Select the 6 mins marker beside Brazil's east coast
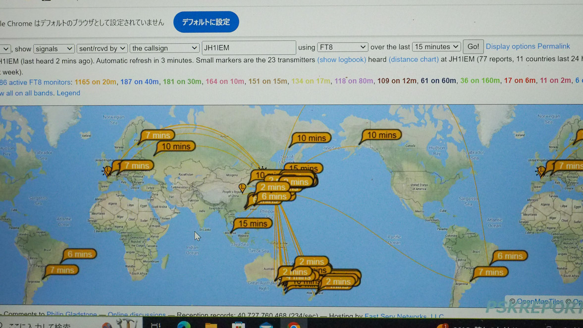Viewport: 583px width, 328px height. tap(509, 256)
